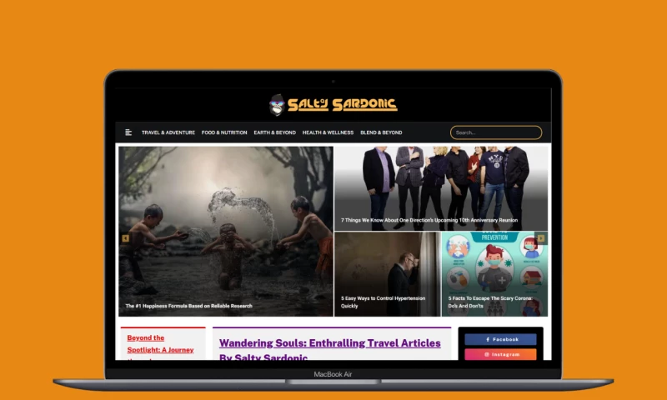Screen dimensions: 667x400
Task: Click the '5 Facts To Escape The Scary Corona' title
Action: [x=490, y=302]
